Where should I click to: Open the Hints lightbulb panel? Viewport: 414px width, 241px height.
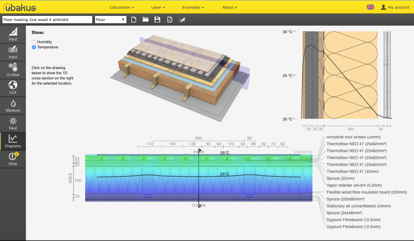(13, 159)
